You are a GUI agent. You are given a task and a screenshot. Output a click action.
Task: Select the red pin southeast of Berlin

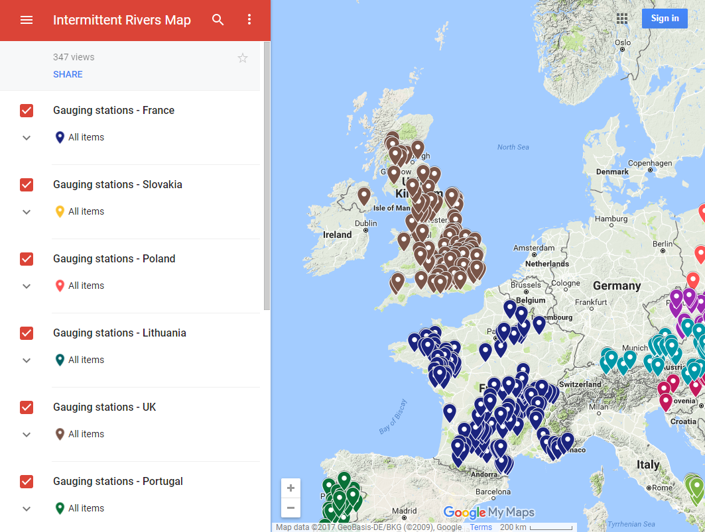[x=693, y=281]
